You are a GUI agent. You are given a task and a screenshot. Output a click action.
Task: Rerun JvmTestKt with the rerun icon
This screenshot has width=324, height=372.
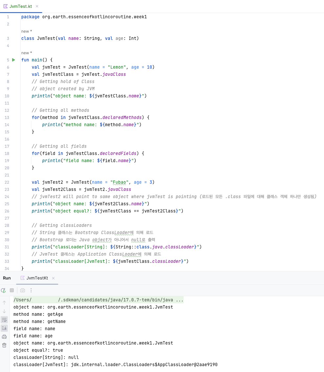(x=3, y=290)
